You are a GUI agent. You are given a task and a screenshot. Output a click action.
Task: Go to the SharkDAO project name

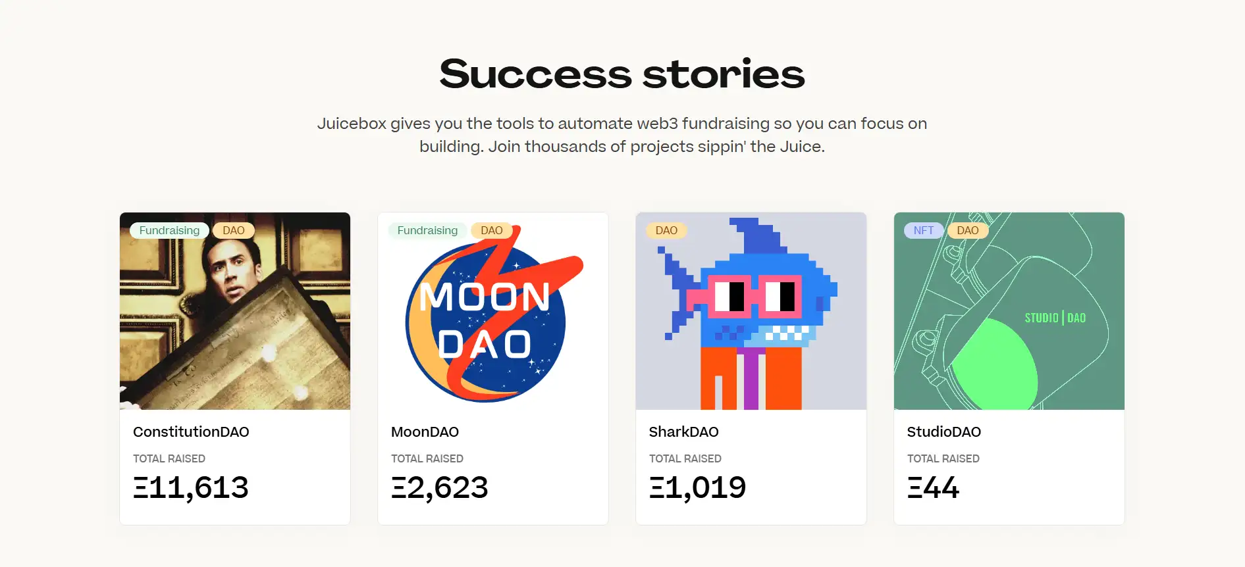(x=683, y=432)
